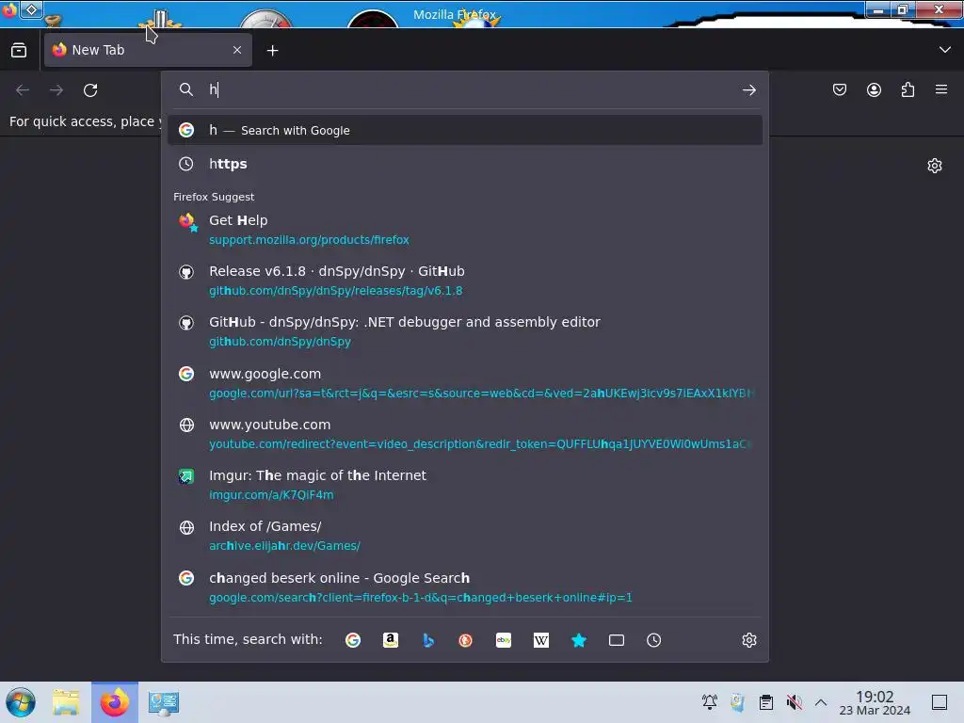Image resolution: width=964 pixels, height=723 pixels.
Task: Close the New Tab tab
Action: [x=237, y=51]
